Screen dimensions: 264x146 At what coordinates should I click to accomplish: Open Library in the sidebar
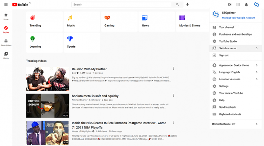click(x=6, y=56)
